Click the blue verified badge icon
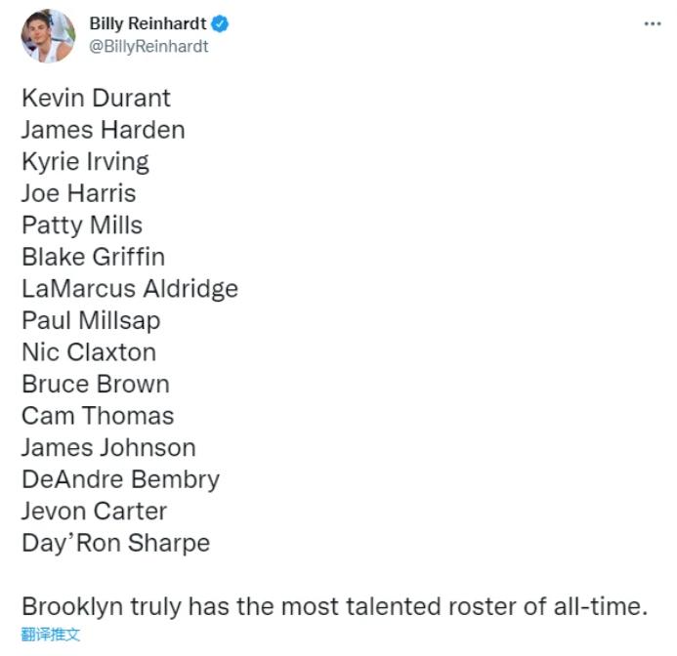677x656 pixels. 220,23
